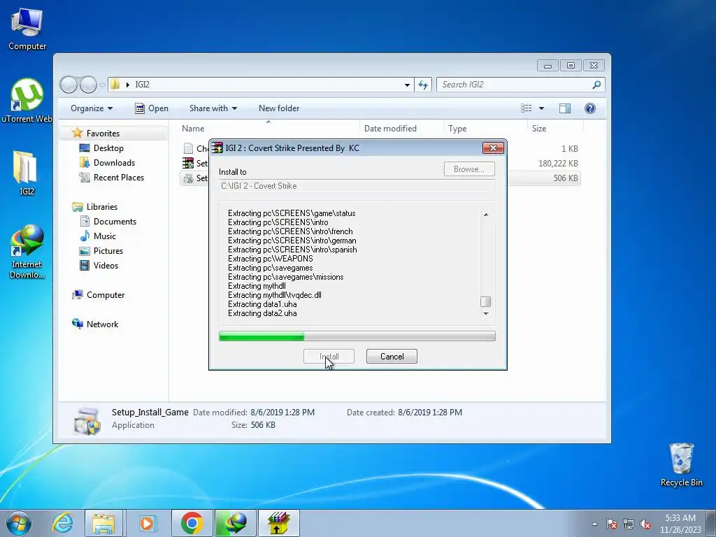Viewport: 716px width, 537px height.
Task: Switch to Internet Download Manager taskbar item
Action: [235, 523]
